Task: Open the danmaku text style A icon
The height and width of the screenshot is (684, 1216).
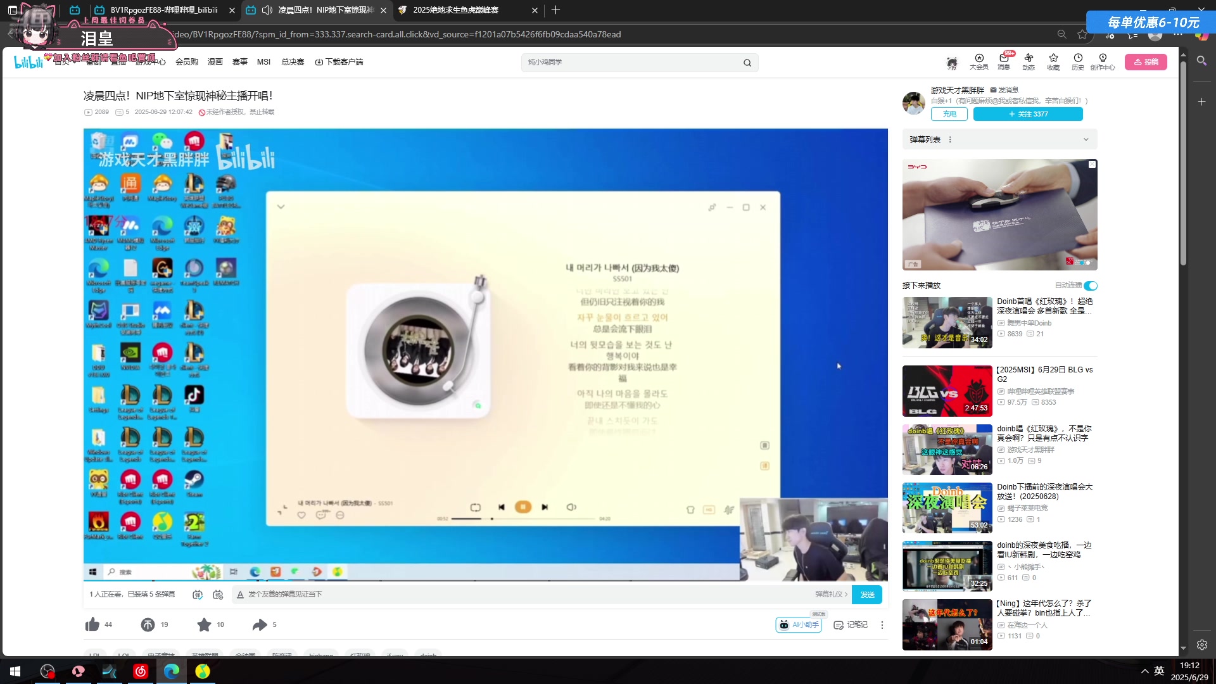Action: tap(240, 594)
